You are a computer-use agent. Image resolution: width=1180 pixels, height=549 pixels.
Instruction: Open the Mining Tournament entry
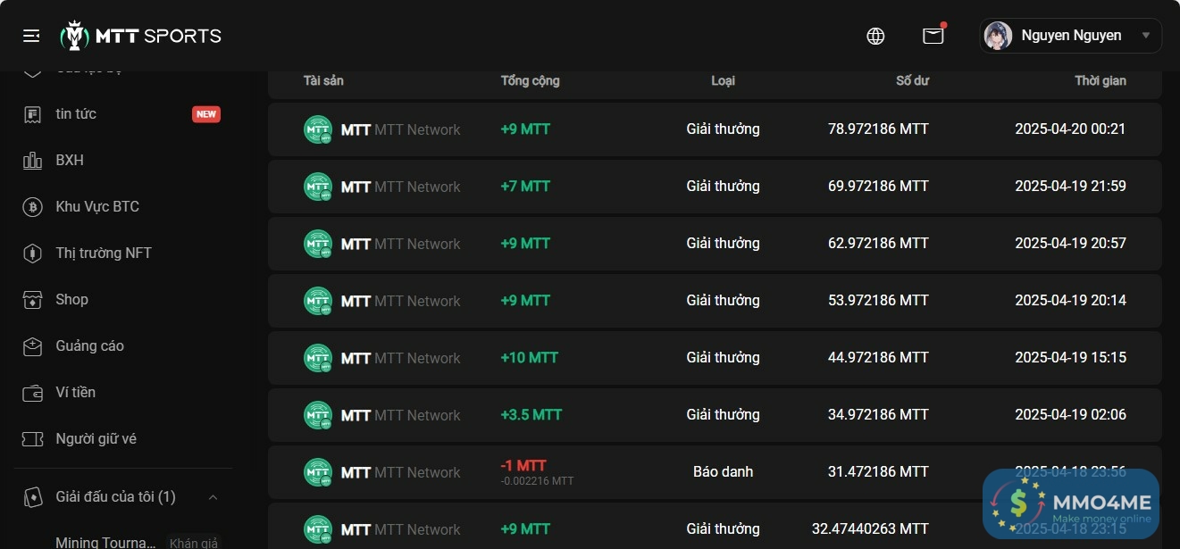coord(105,542)
